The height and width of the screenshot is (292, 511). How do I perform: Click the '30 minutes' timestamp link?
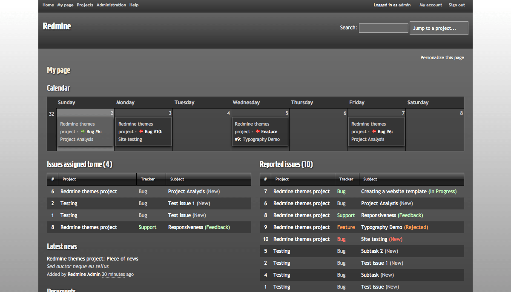(113, 275)
